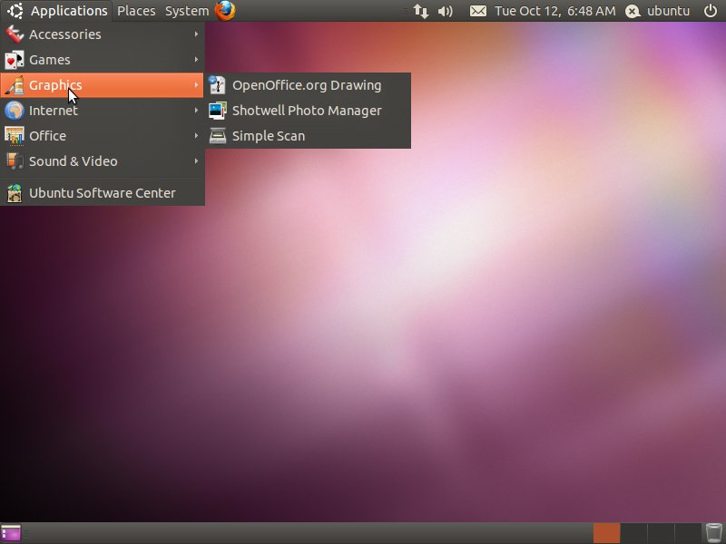This screenshot has width=726, height=544.
Task: Switch to the second workspace
Action: (633, 533)
